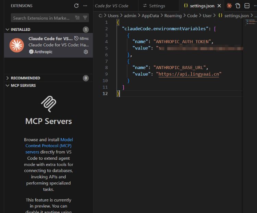Close the settings.json tab
The height and width of the screenshot is (213, 257).
pyautogui.click(x=219, y=6)
